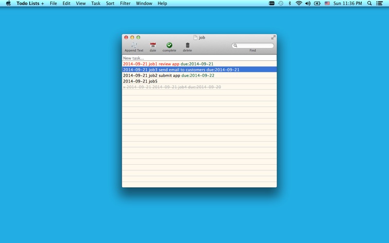The width and height of the screenshot is (389, 243).
Task: Open Notification Center list icon
Action: [379, 3]
